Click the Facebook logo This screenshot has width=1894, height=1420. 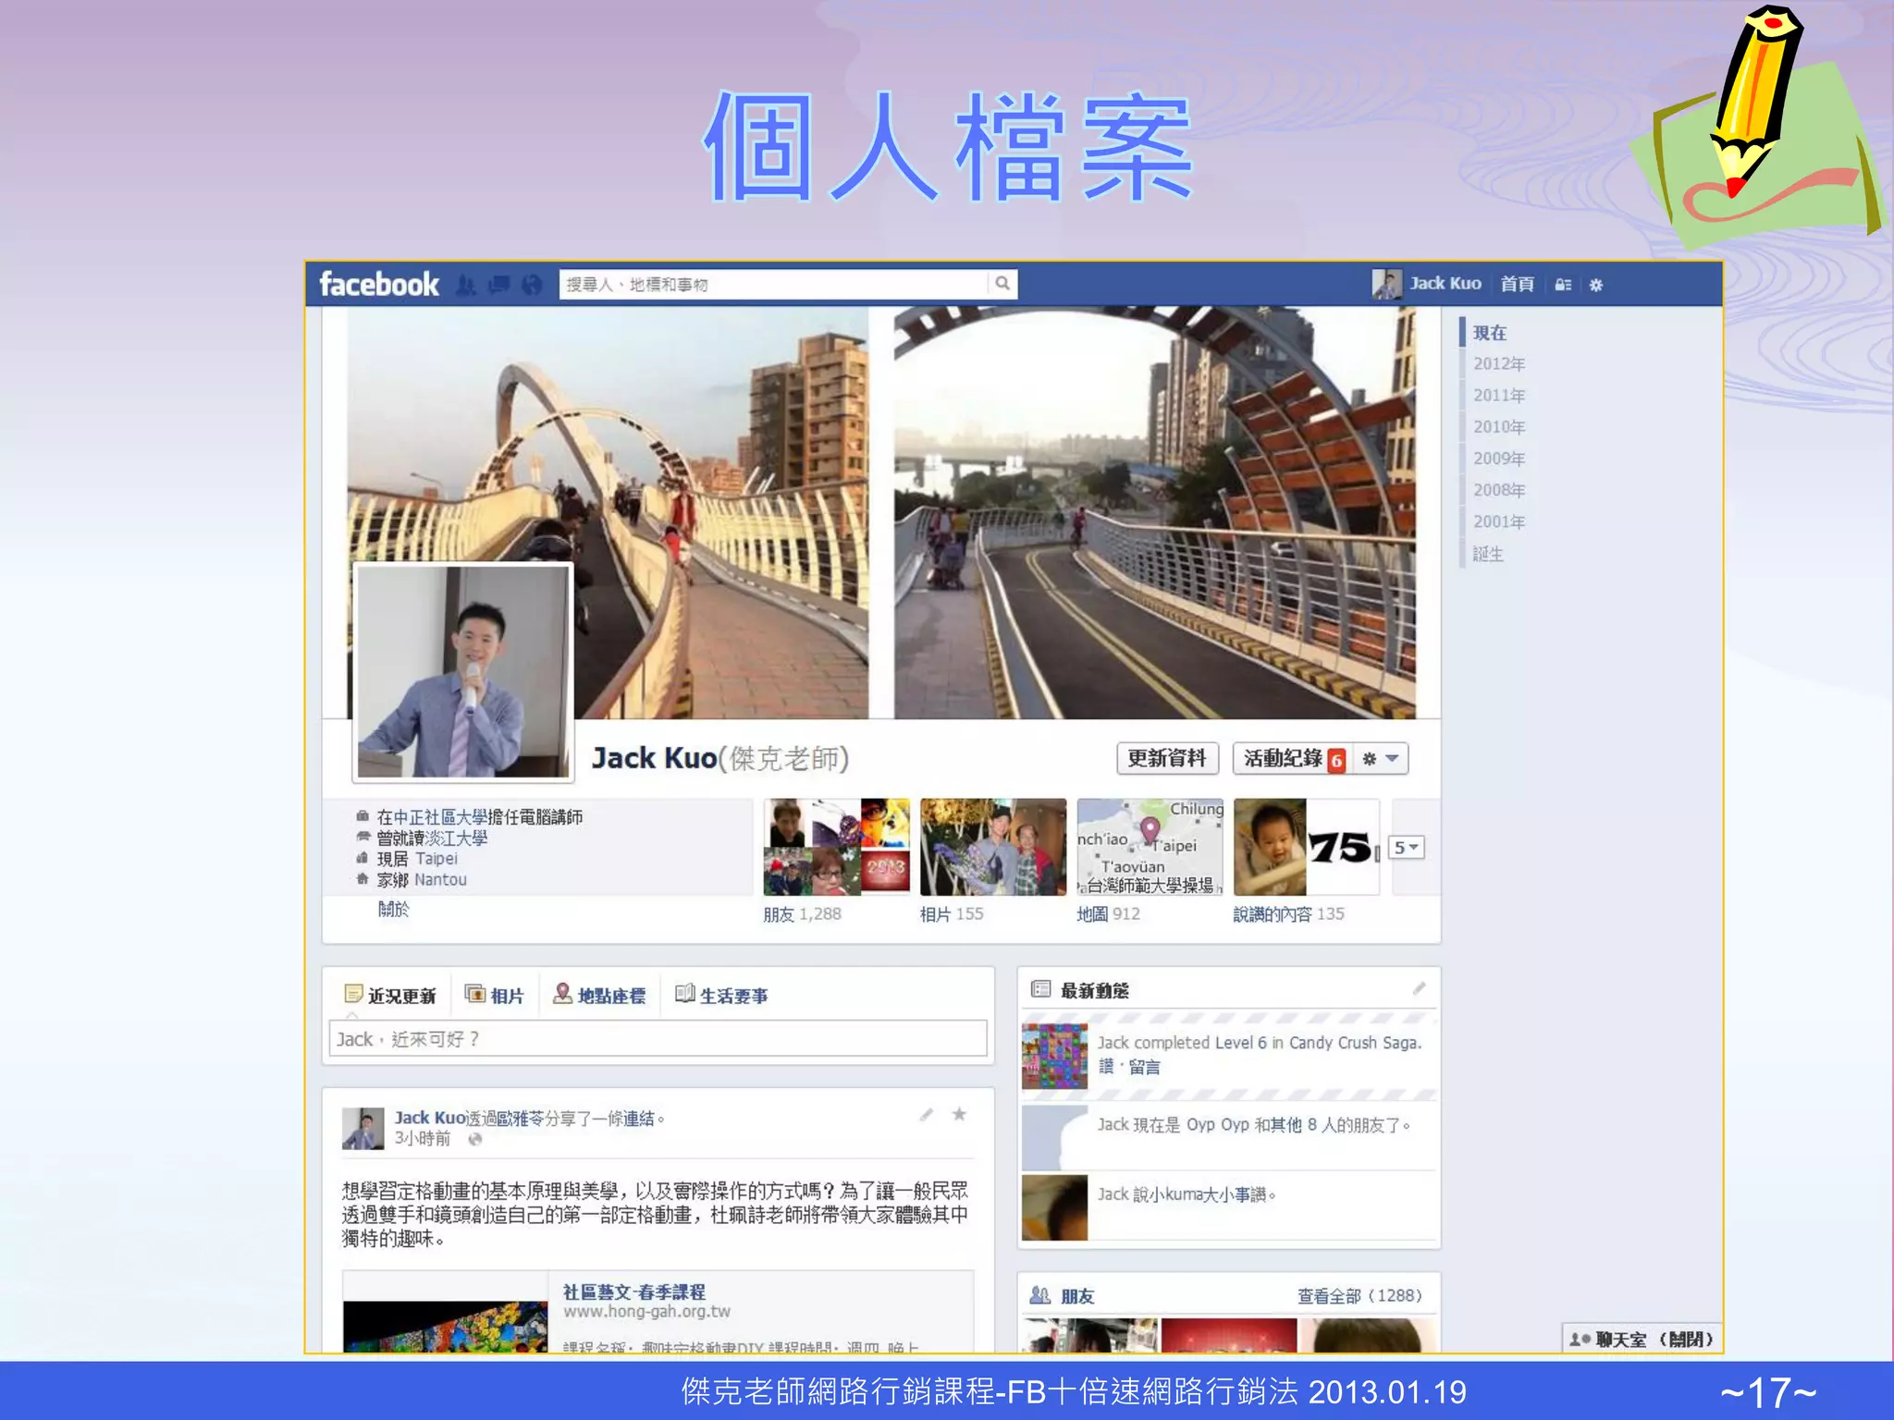click(378, 284)
